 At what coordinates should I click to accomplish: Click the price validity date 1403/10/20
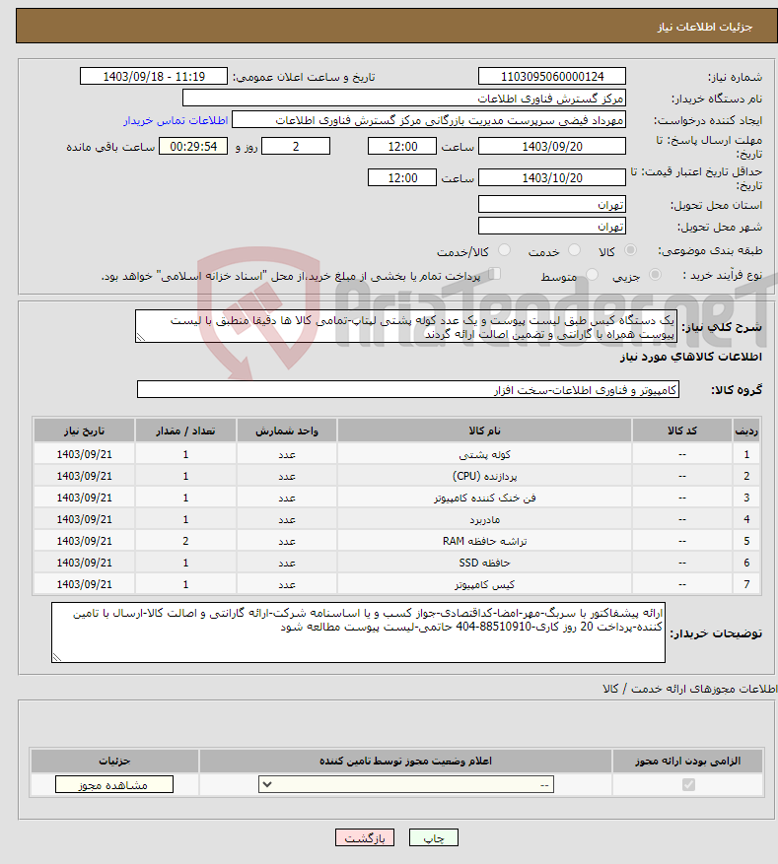click(552, 177)
